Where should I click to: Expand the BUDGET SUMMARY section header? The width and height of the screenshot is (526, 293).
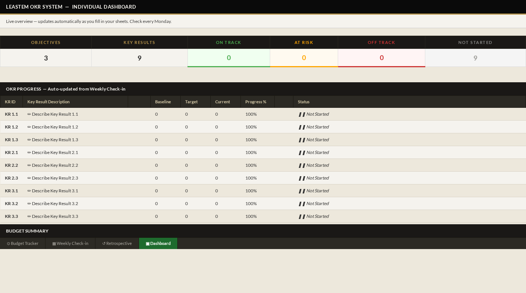[27, 231]
